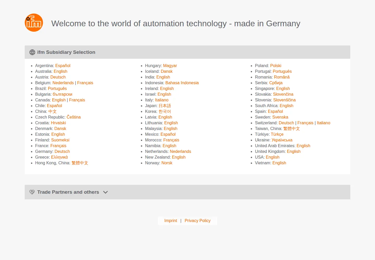The image size is (375, 260).
Task: Choose Español for Argentina
Action: (x=63, y=66)
